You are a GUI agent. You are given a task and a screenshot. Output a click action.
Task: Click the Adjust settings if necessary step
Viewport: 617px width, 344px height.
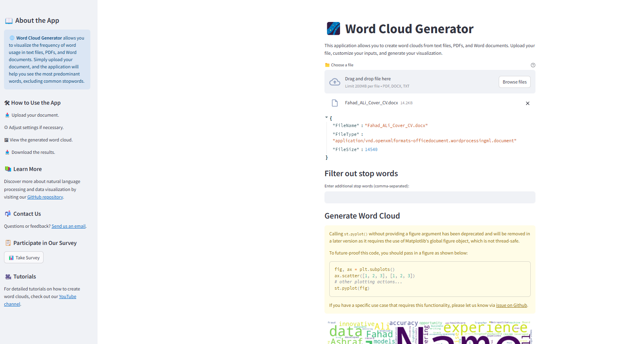click(34, 127)
